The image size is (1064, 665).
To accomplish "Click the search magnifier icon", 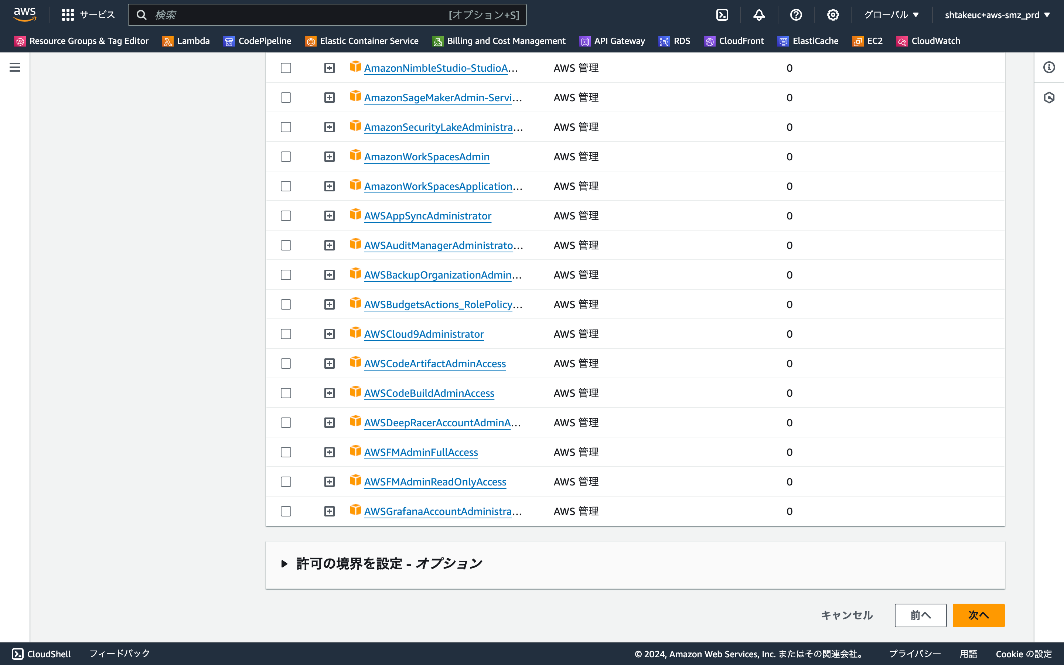I will 141,15.
